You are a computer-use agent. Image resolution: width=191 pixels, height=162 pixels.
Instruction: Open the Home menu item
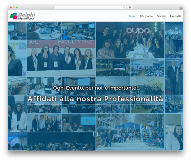pos(131,16)
